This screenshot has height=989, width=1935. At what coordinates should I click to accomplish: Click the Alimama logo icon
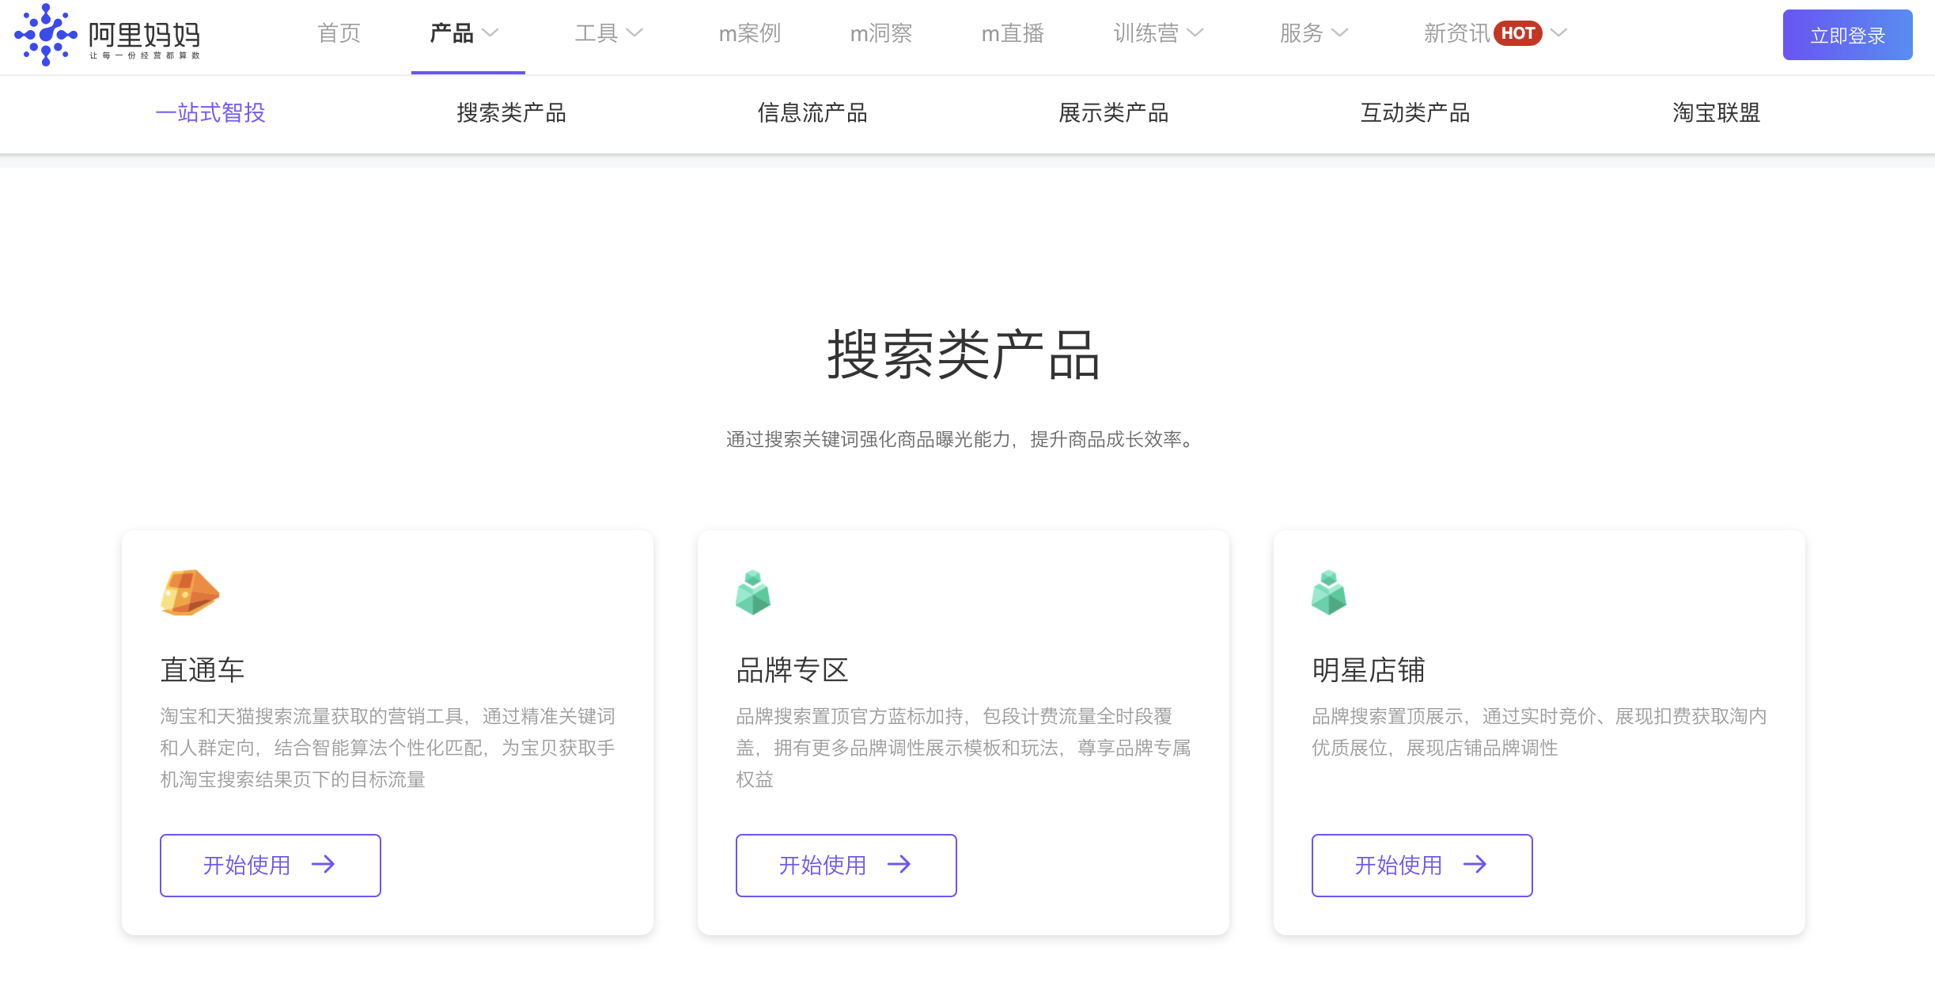point(46,35)
